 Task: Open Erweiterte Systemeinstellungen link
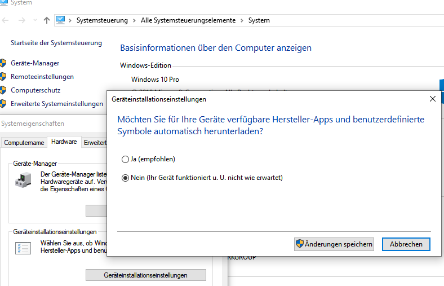[57, 104]
